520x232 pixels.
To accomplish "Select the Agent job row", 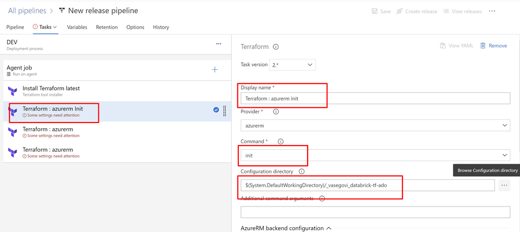I will pos(117,70).
